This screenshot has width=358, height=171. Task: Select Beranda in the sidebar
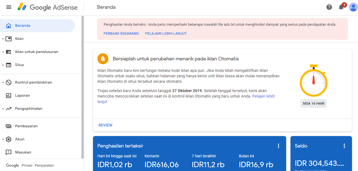coord(37,26)
